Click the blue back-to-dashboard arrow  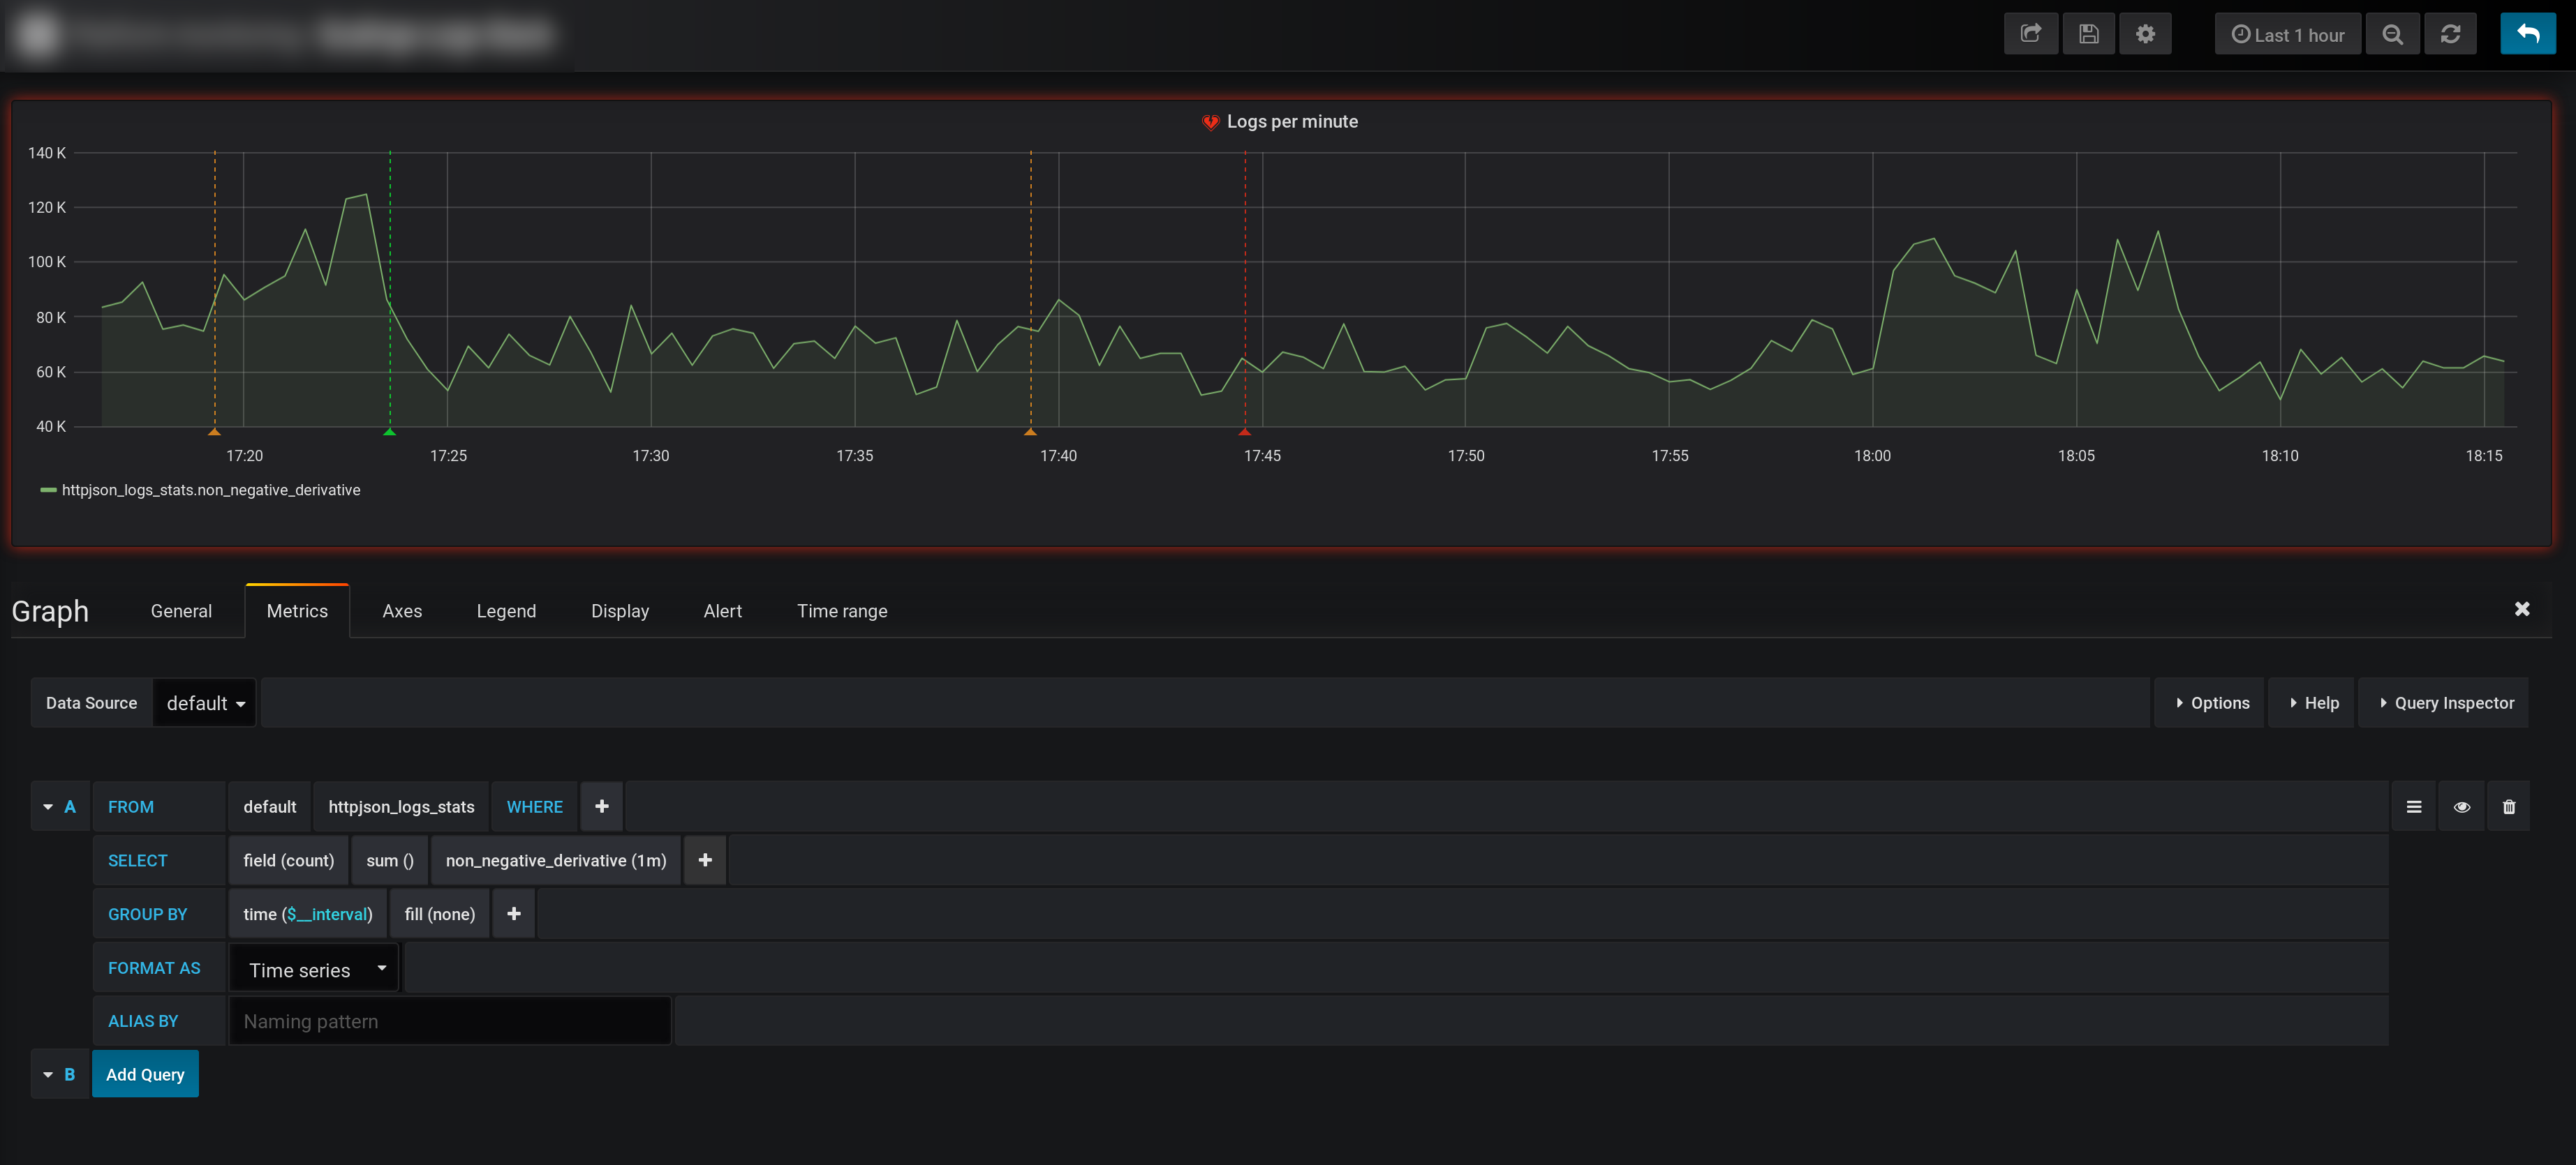pyautogui.click(x=2527, y=34)
